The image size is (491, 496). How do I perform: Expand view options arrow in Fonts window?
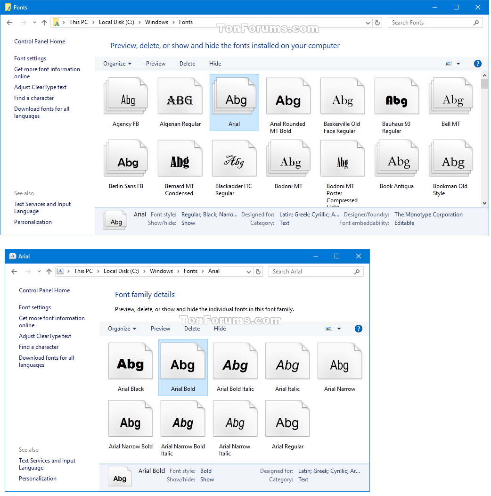(x=458, y=64)
